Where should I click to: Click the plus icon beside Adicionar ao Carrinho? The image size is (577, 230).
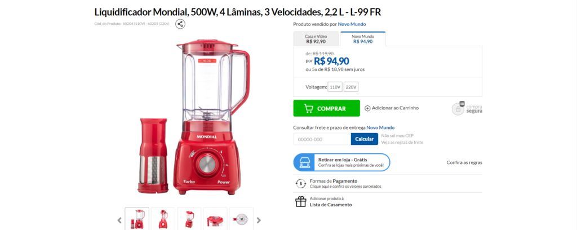(367, 108)
